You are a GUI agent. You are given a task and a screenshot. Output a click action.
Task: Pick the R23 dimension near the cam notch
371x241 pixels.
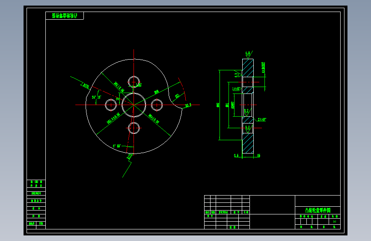177,96
